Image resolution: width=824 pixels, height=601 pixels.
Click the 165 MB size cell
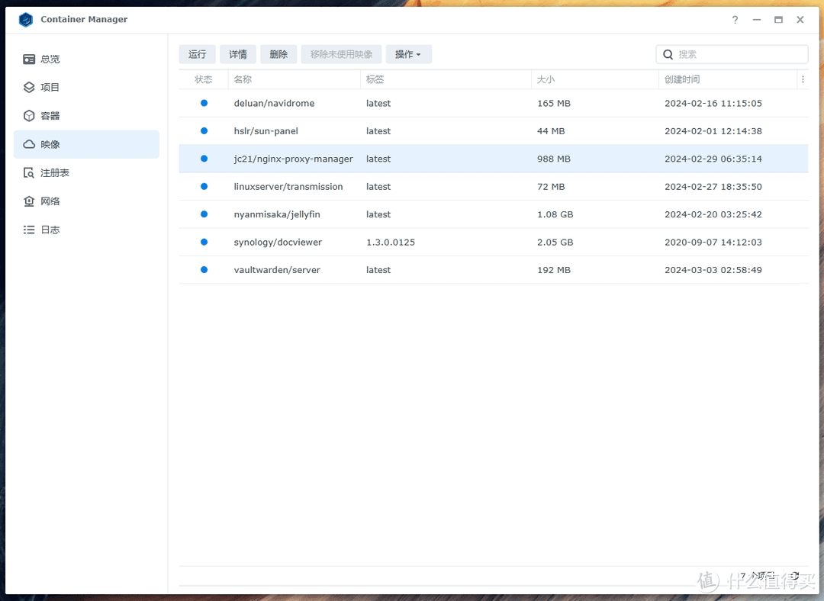click(x=553, y=103)
